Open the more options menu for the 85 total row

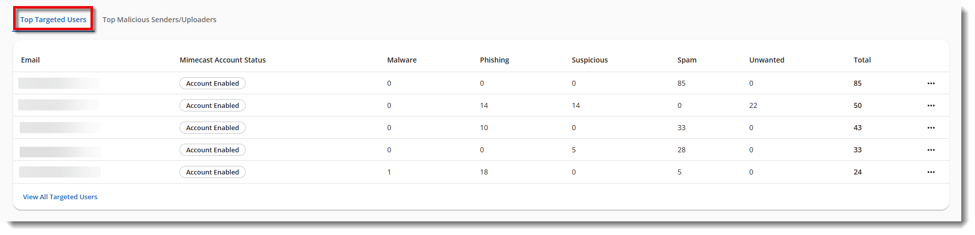[x=931, y=83]
